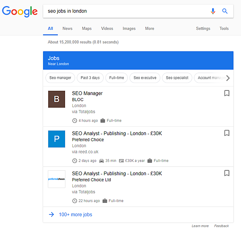241x231 pixels.
Task: Click the blue search magnifier icon
Action: pyautogui.click(x=225, y=11)
